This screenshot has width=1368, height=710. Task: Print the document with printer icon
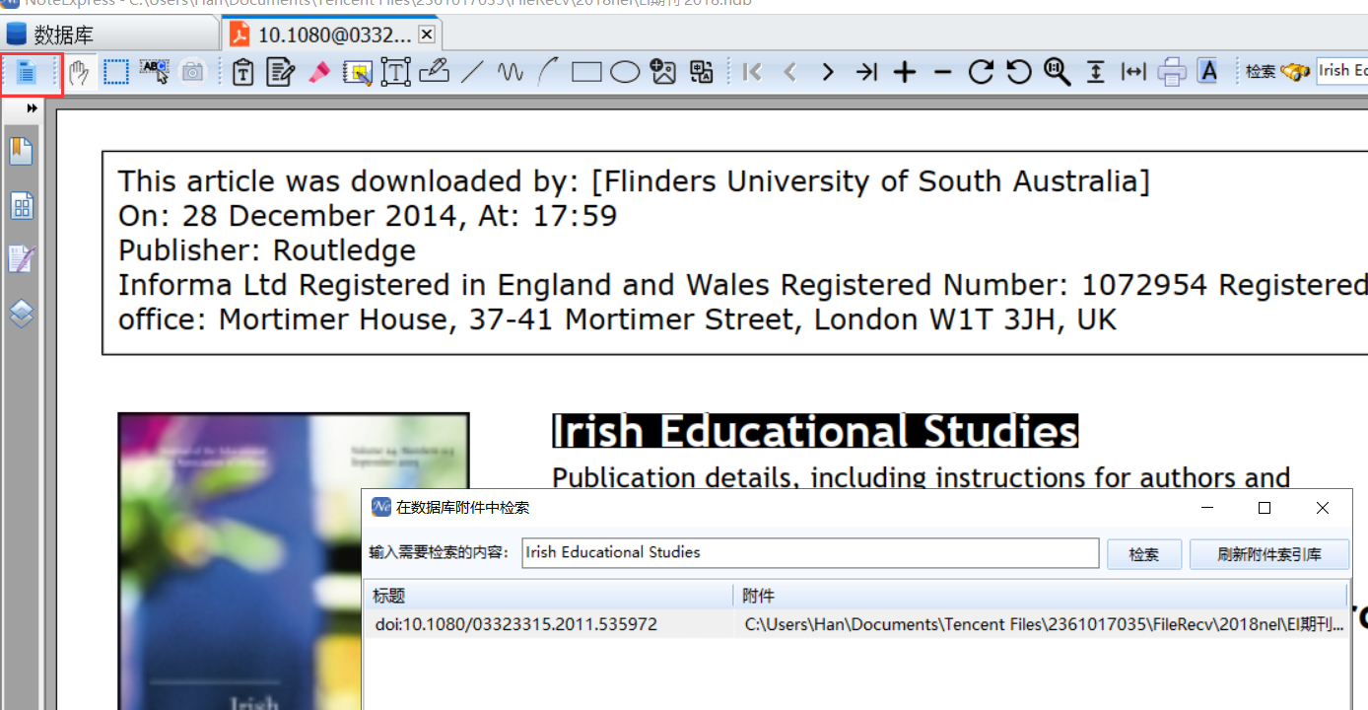pos(1172,72)
